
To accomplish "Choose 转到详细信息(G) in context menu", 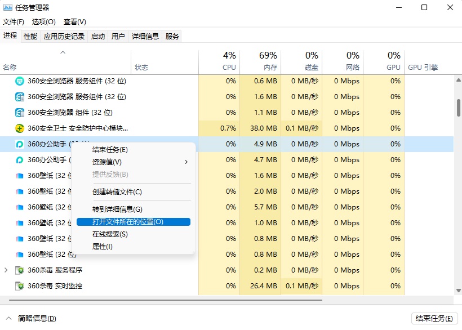I will pyautogui.click(x=134, y=209).
